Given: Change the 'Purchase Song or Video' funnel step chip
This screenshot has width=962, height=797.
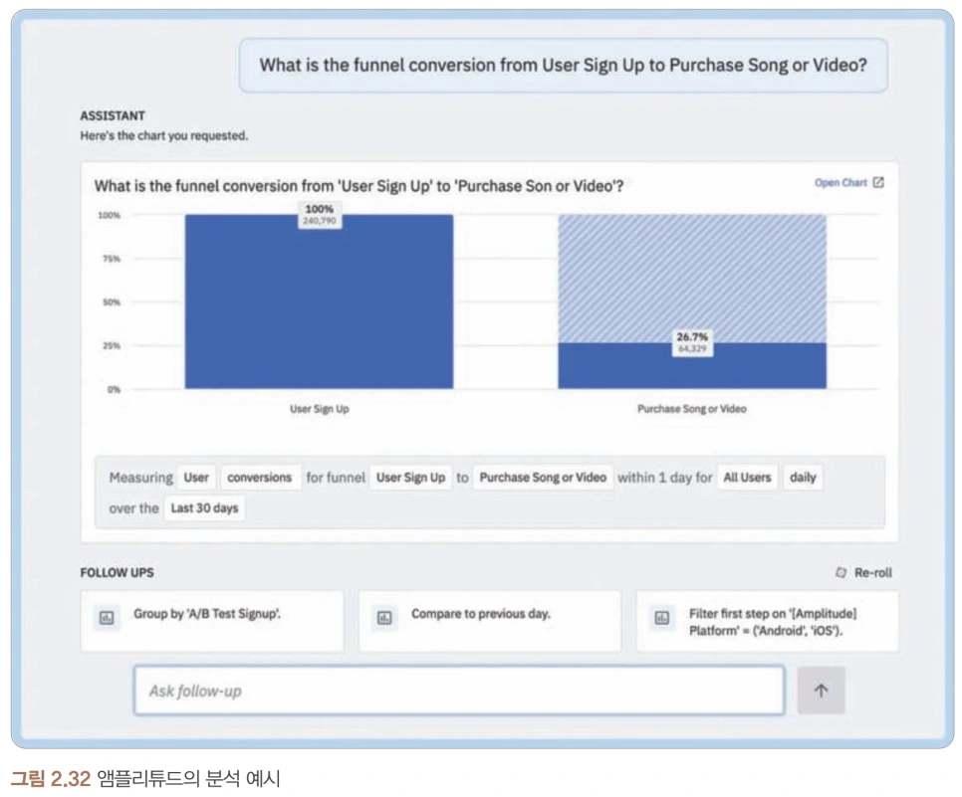Looking at the screenshot, I should click(543, 478).
